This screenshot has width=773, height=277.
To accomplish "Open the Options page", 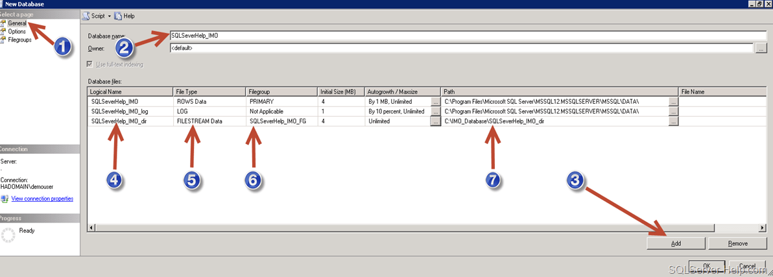I will point(17,31).
